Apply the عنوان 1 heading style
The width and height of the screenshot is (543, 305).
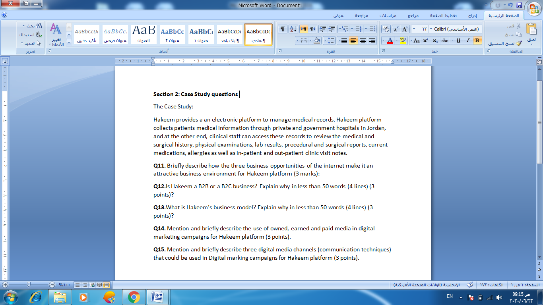[201, 34]
